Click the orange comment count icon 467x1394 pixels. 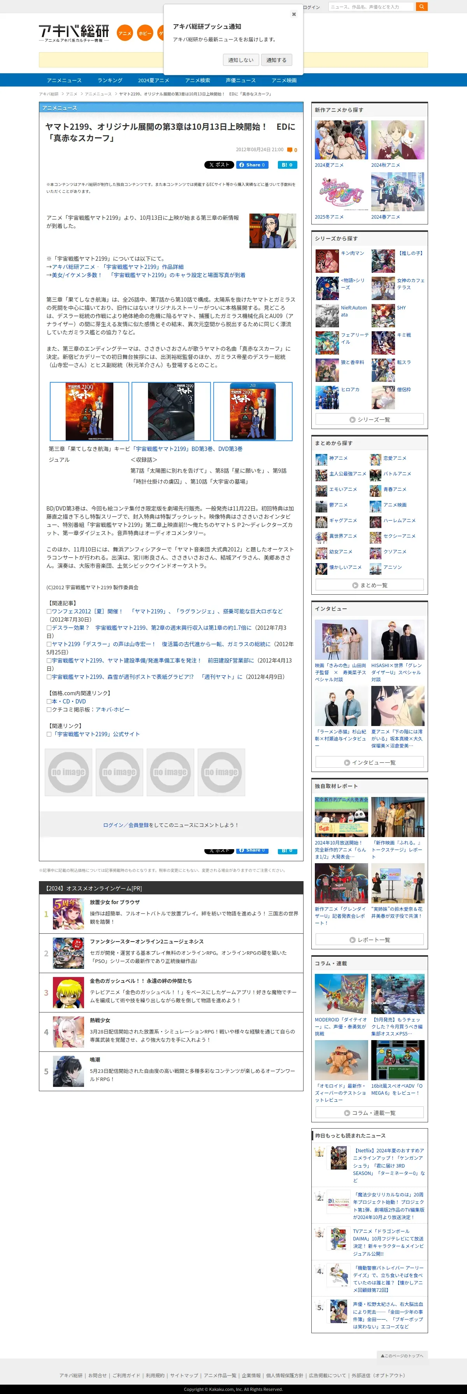pyautogui.click(x=290, y=150)
